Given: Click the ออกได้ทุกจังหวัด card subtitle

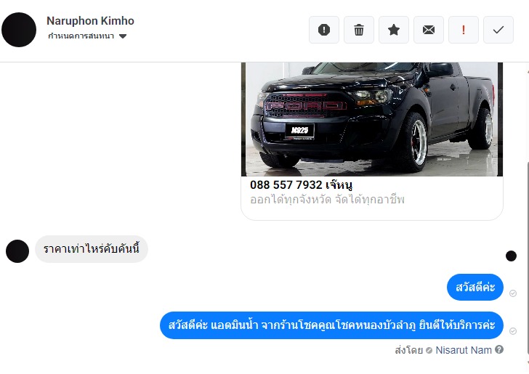Looking at the screenshot, I should (x=327, y=200).
